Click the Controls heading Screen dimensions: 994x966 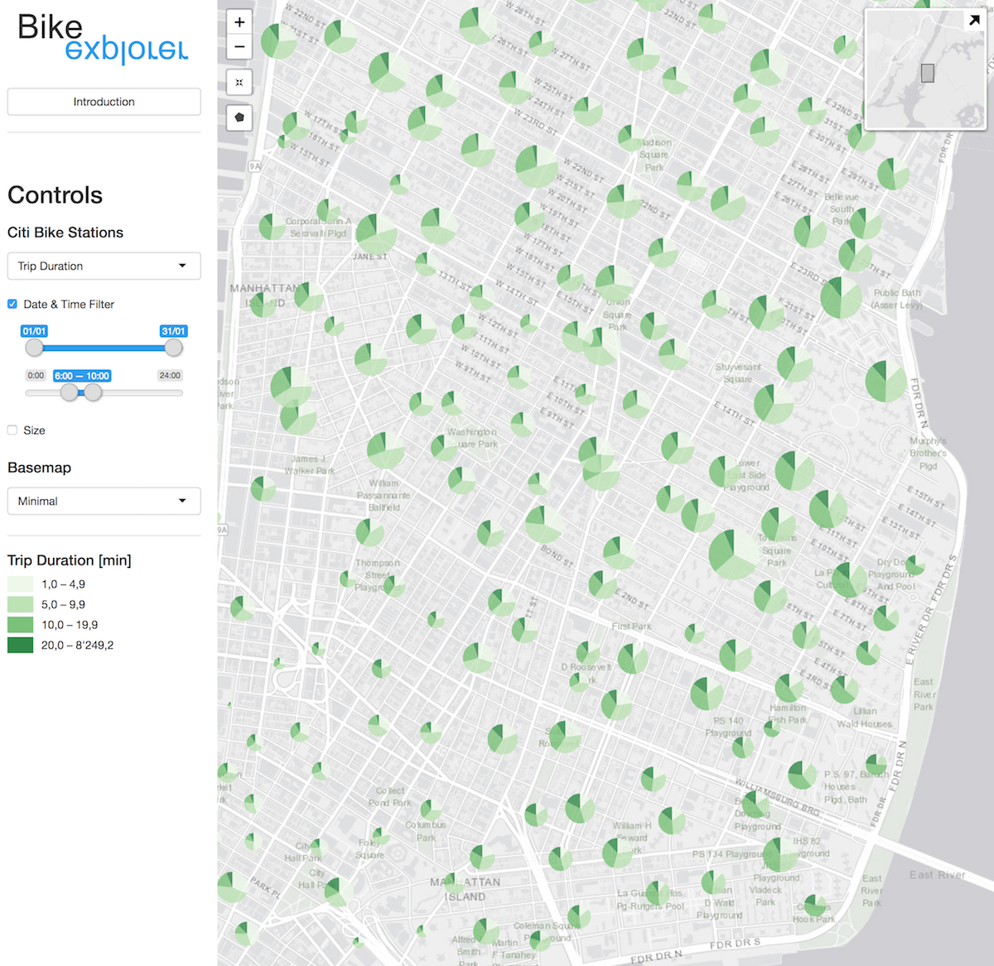(55, 195)
